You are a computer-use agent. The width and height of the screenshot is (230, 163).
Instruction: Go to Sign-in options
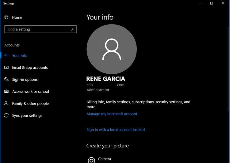[x=25, y=80]
